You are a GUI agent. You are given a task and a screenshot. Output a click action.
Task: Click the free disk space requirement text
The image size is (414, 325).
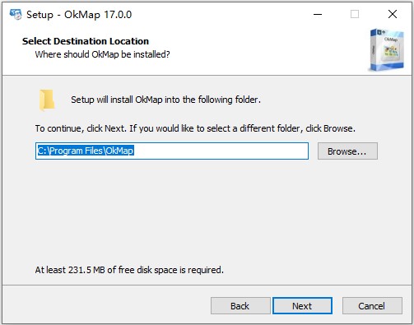click(x=129, y=270)
